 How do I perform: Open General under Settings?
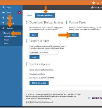7,33
